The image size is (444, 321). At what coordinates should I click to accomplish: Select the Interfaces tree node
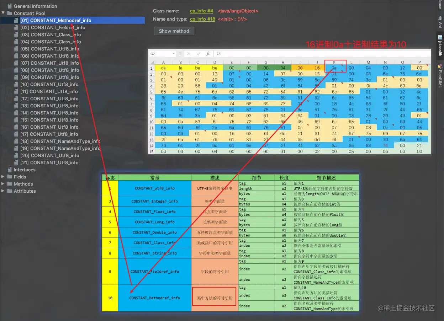[x=25, y=170]
